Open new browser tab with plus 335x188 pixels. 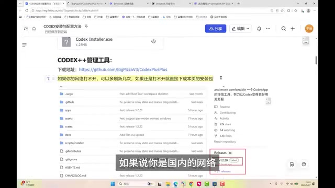pyautogui.click(x=239, y=4)
